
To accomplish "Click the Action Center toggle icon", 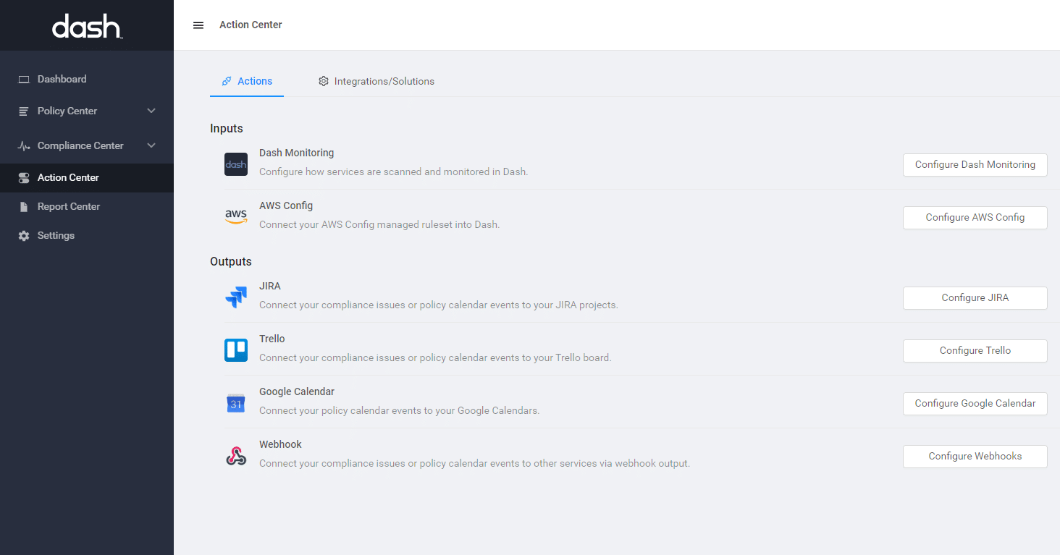I will [x=24, y=178].
